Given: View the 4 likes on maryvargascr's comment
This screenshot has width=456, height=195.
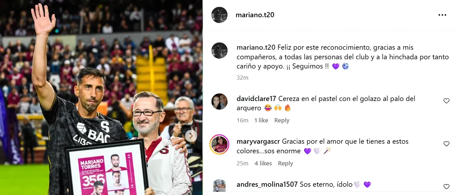Looking at the screenshot, I should pyautogui.click(x=263, y=163).
